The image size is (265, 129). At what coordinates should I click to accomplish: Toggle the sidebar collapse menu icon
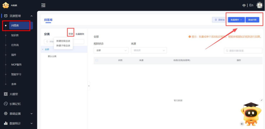pos(43,5)
